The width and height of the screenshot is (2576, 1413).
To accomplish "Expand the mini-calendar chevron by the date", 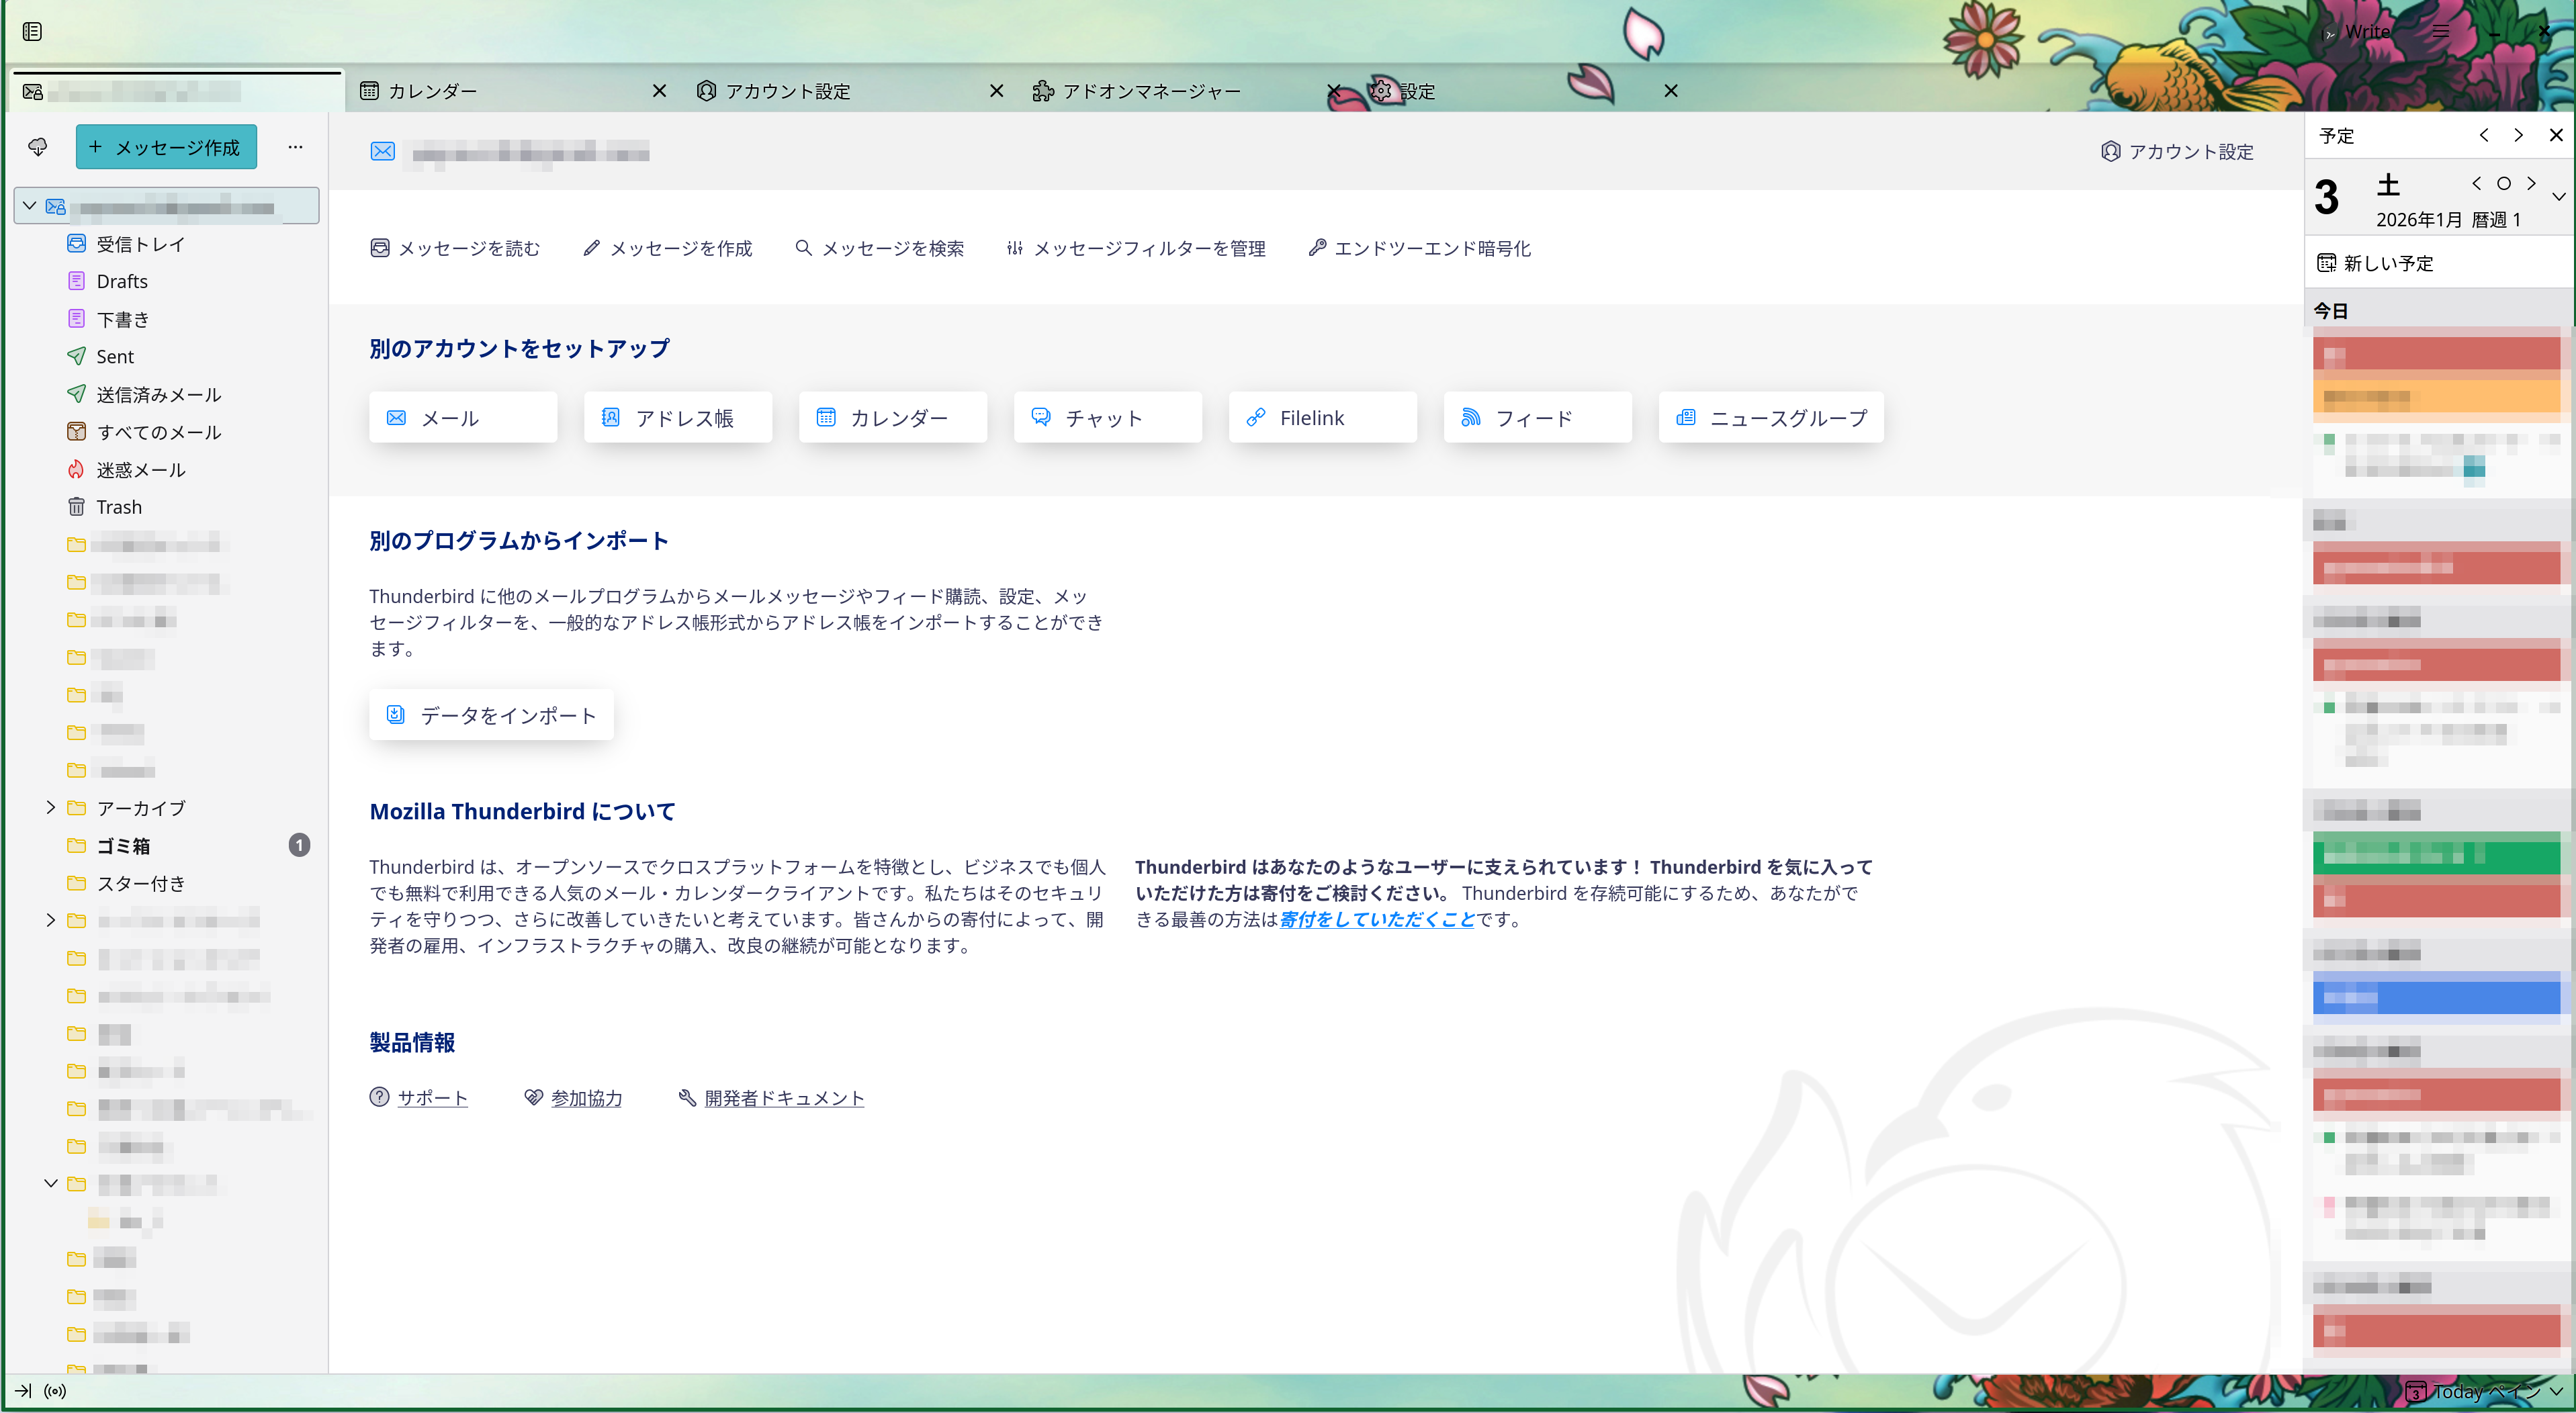I will (2558, 196).
